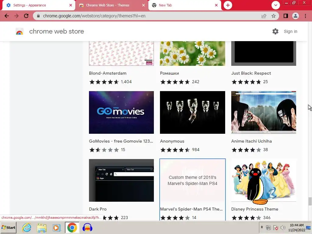Open the Action Center flag icon
The image size is (312, 234).
(275, 228)
